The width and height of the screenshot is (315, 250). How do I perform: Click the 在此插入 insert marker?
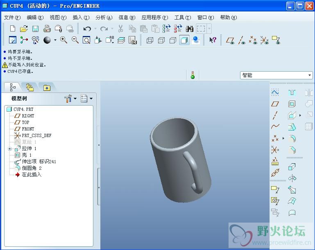click(32, 175)
